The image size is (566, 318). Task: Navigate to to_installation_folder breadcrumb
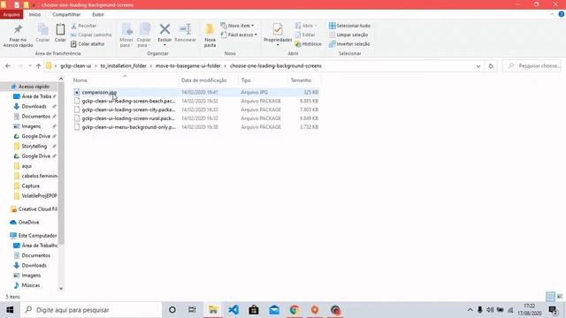pyautogui.click(x=124, y=66)
